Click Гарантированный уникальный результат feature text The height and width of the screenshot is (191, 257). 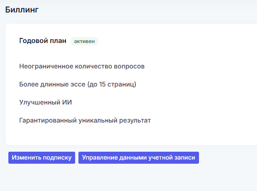(85, 120)
